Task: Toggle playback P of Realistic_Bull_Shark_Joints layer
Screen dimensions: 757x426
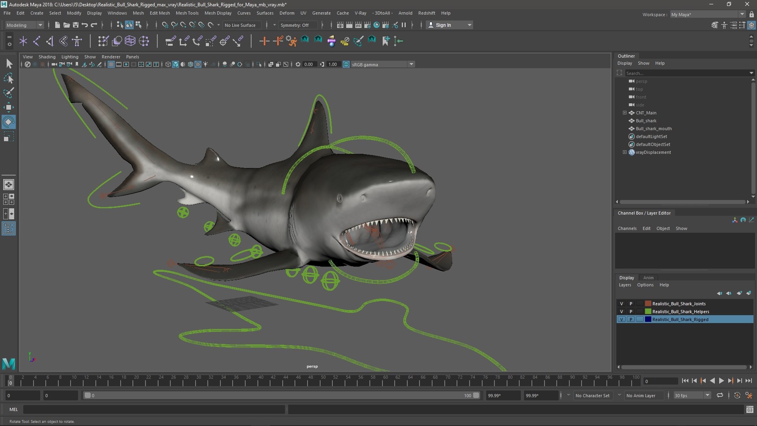Action: pos(630,304)
